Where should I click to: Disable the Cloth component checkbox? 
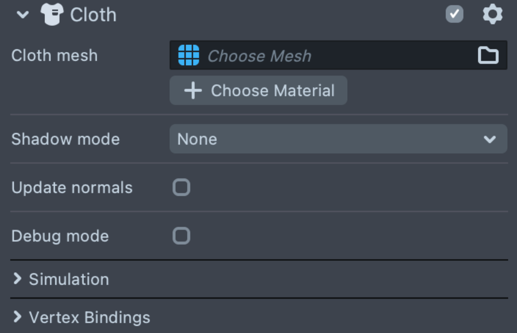[x=455, y=14]
